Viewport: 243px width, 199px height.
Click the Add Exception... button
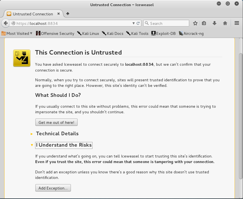tap(53, 188)
